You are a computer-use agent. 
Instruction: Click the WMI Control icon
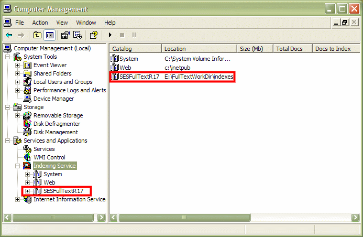(27, 157)
